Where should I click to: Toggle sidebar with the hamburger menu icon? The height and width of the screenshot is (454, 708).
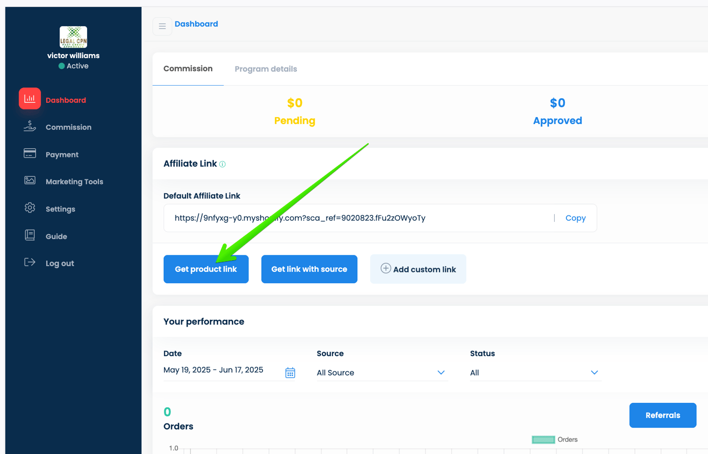pyautogui.click(x=162, y=26)
